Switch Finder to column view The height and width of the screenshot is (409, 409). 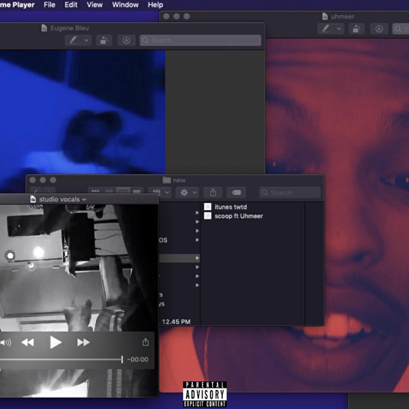pos(123,191)
